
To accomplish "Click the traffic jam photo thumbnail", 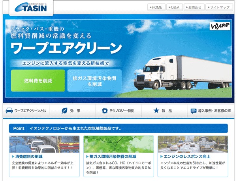I will tap(44, 144).
